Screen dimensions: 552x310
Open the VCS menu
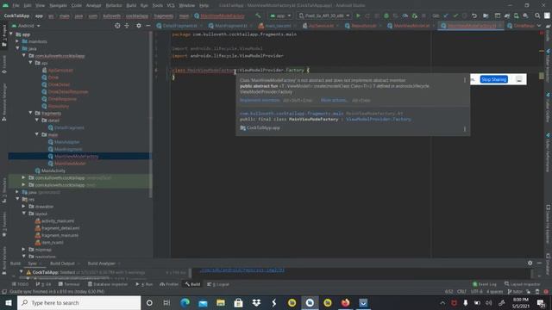pyautogui.click(x=171, y=5)
